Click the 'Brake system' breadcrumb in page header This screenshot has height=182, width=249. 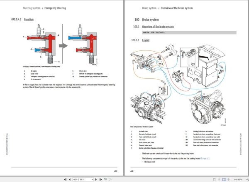[149, 8]
